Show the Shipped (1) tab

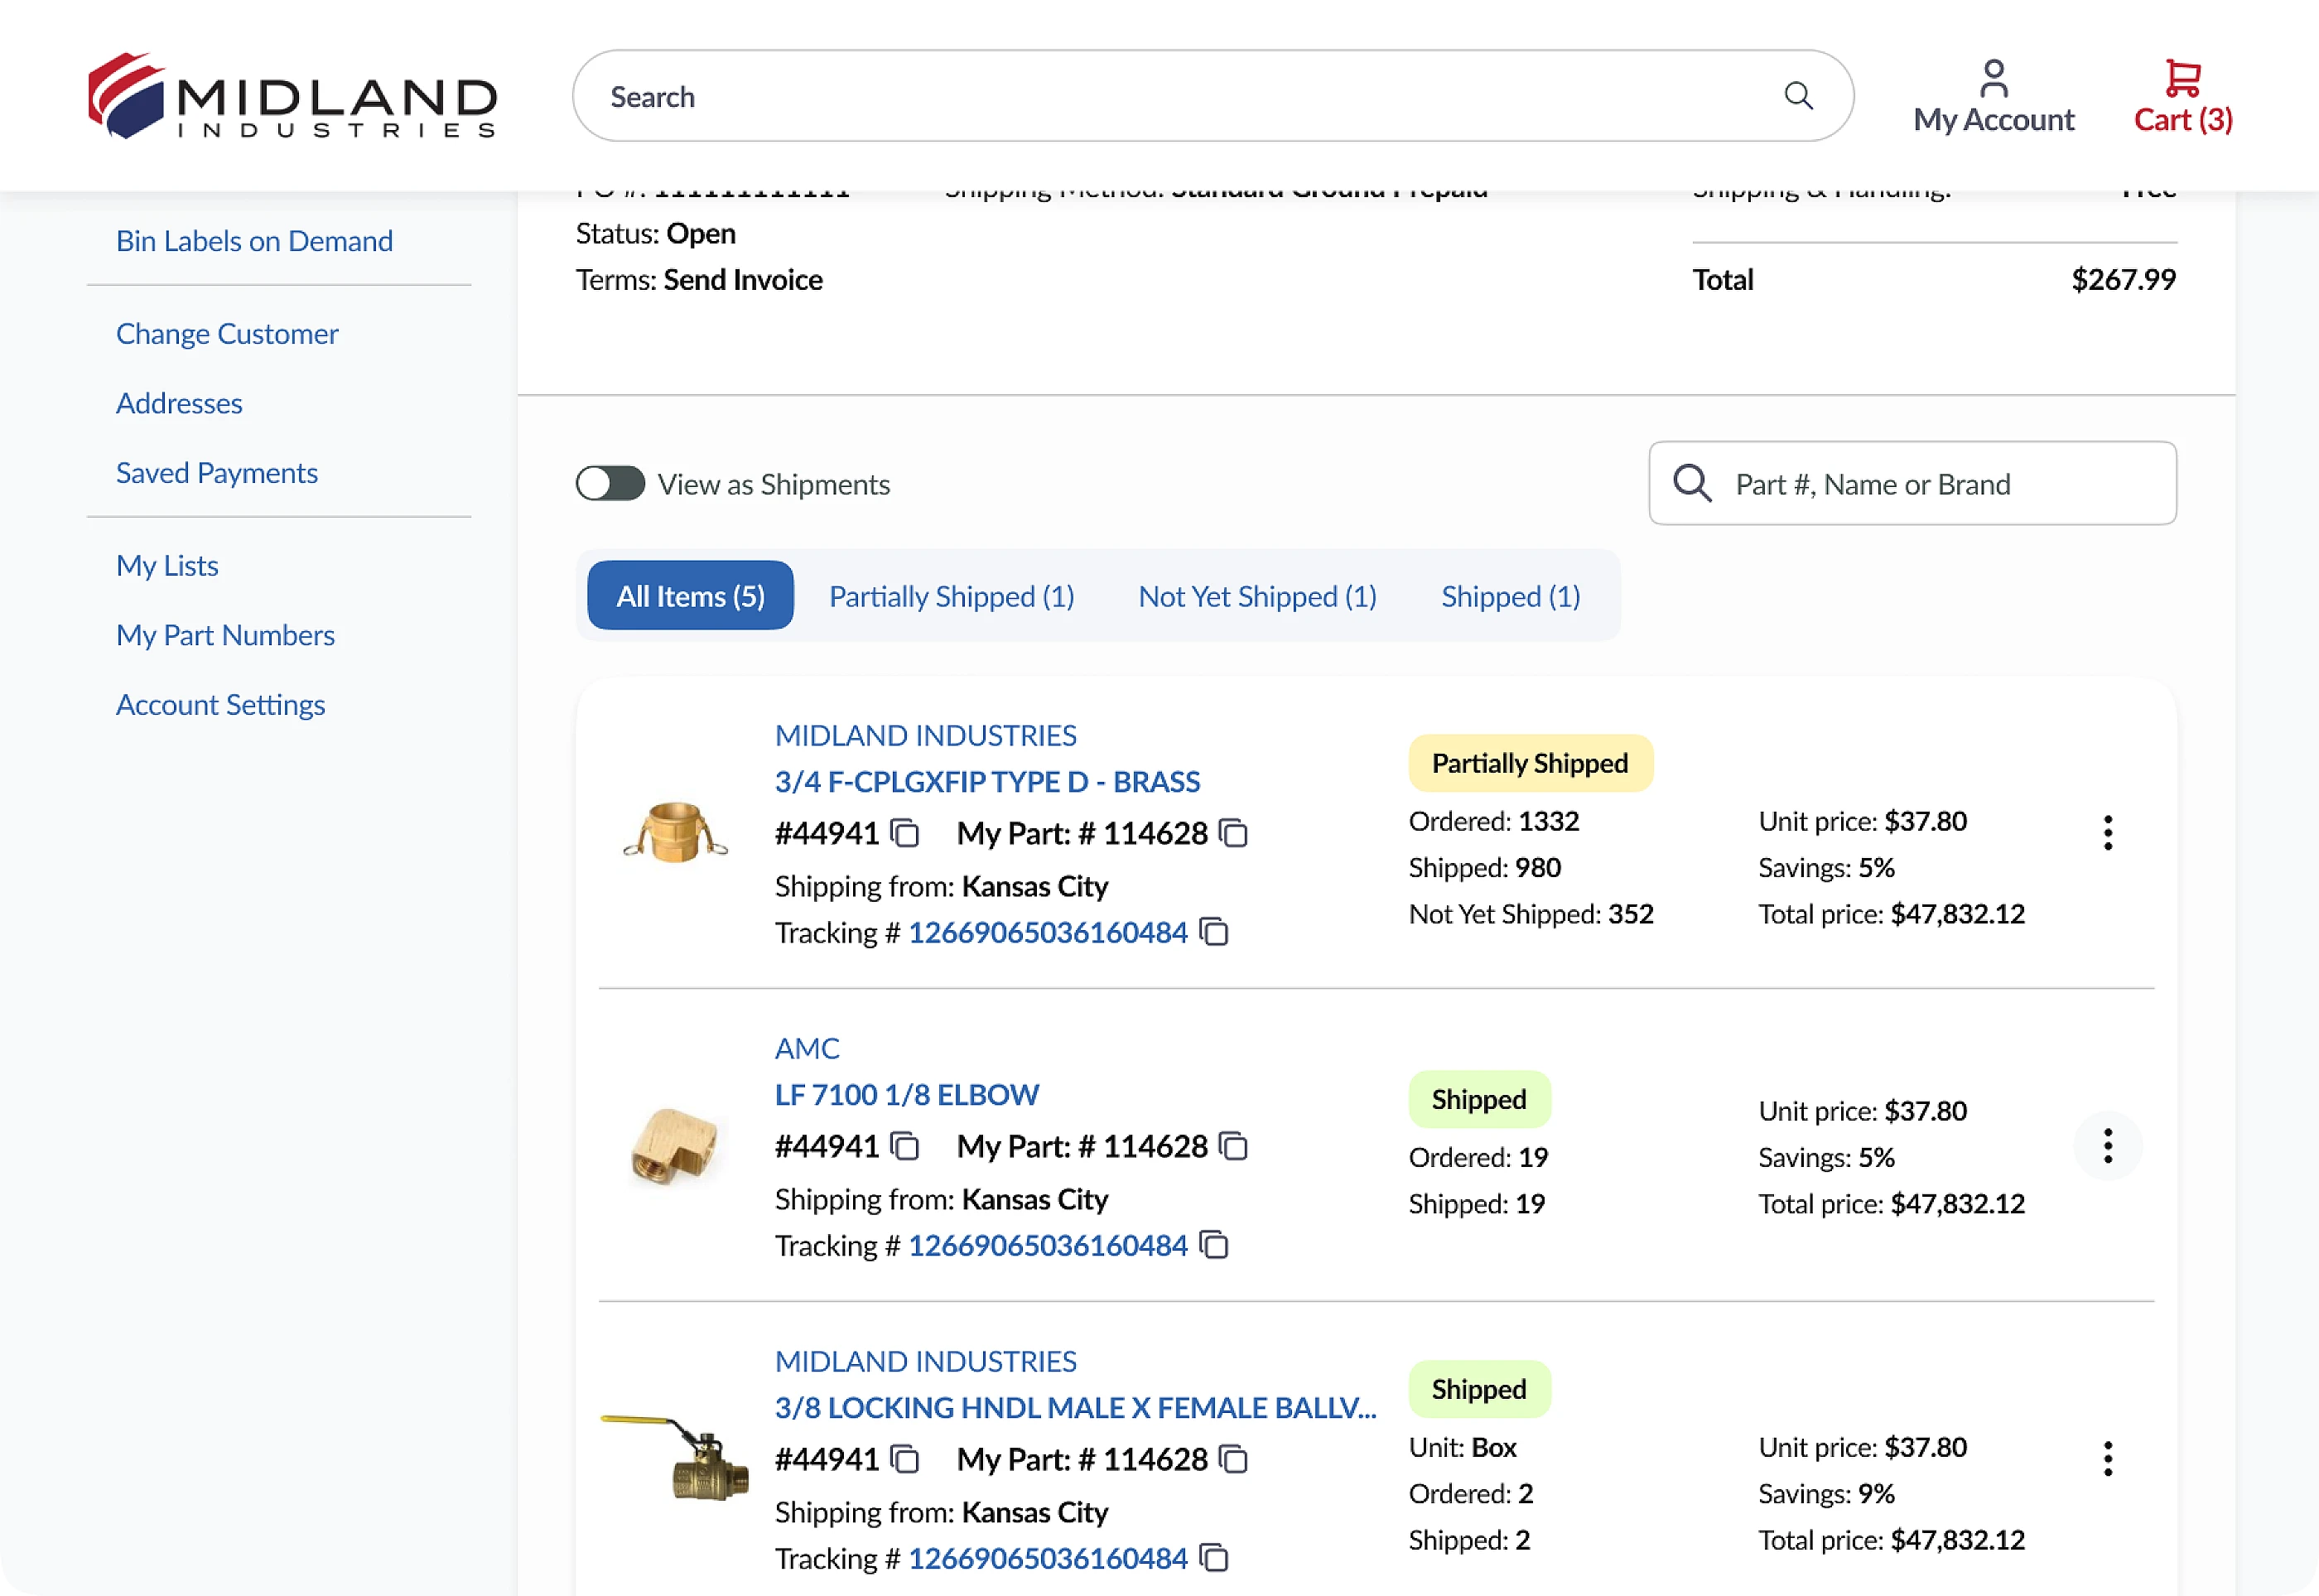pyautogui.click(x=1510, y=596)
